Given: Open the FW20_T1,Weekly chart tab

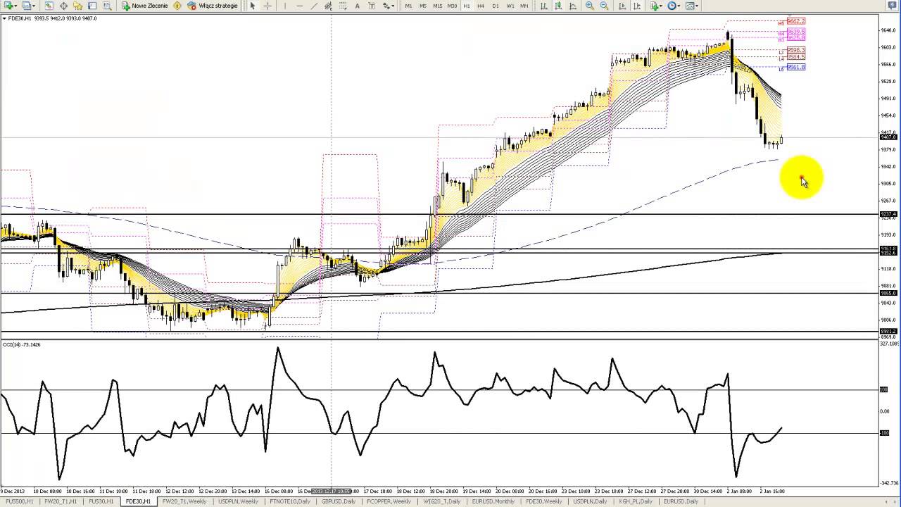Looking at the screenshot, I should click(x=184, y=501).
